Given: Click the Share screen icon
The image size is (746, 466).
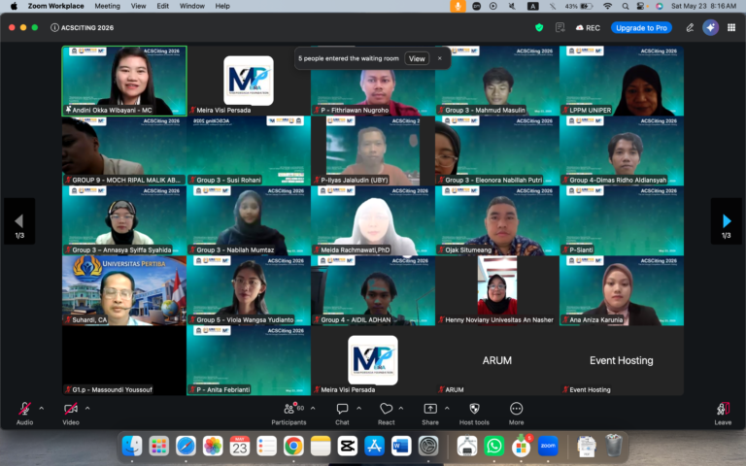Looking at the screenshot, I should click(430, 409).
